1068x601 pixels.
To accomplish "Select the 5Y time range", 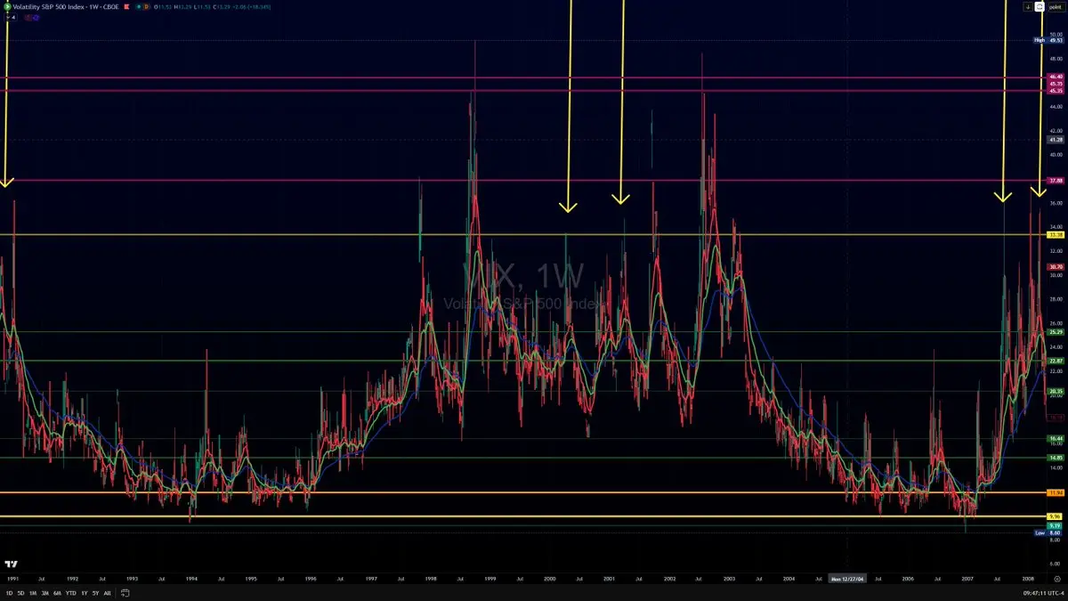I will (95, 593).
